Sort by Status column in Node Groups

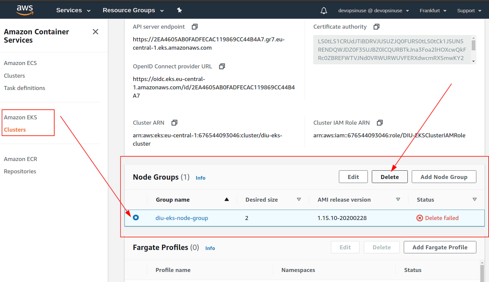pyautogui.click(x=475, y=199)
